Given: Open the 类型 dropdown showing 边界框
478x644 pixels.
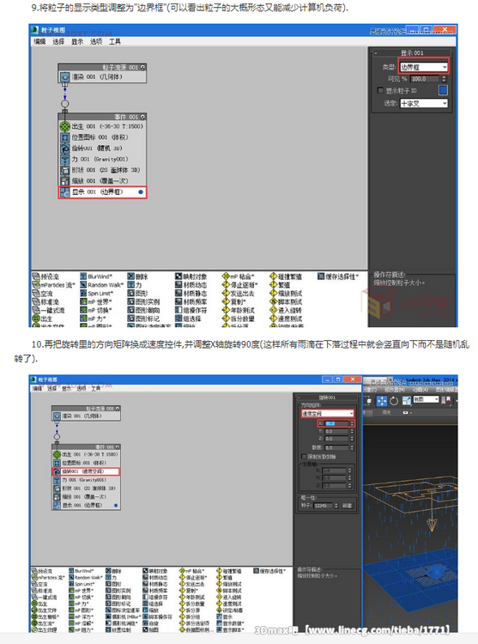Looking at the screenshot, I should (424, 67).
